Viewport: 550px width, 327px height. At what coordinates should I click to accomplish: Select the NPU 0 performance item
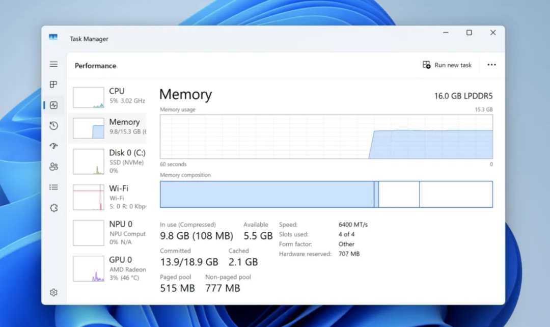coord(108,233)
